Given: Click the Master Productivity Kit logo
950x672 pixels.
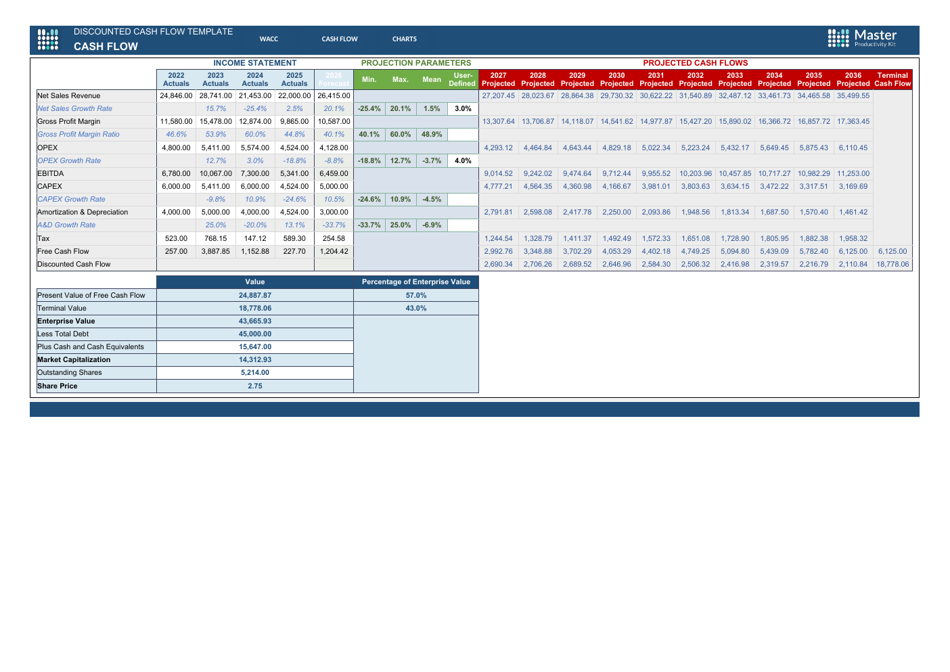Looking at the screenshot, I should pos(862,38).
